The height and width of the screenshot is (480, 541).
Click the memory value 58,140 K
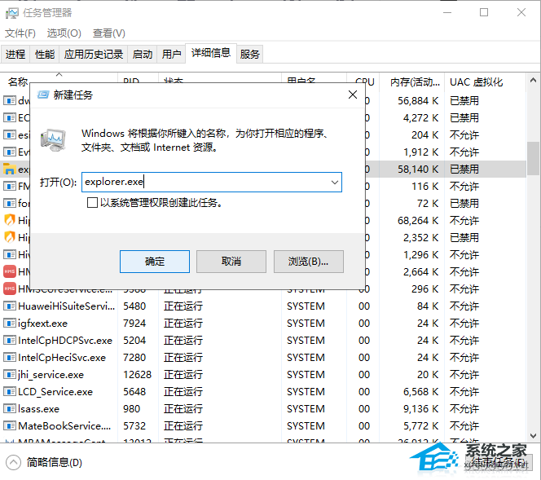click(418, 169)
